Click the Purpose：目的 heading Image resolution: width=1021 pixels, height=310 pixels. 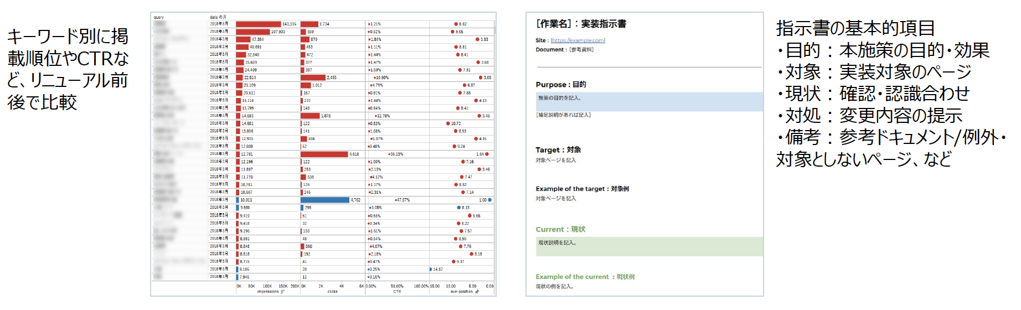561,85
